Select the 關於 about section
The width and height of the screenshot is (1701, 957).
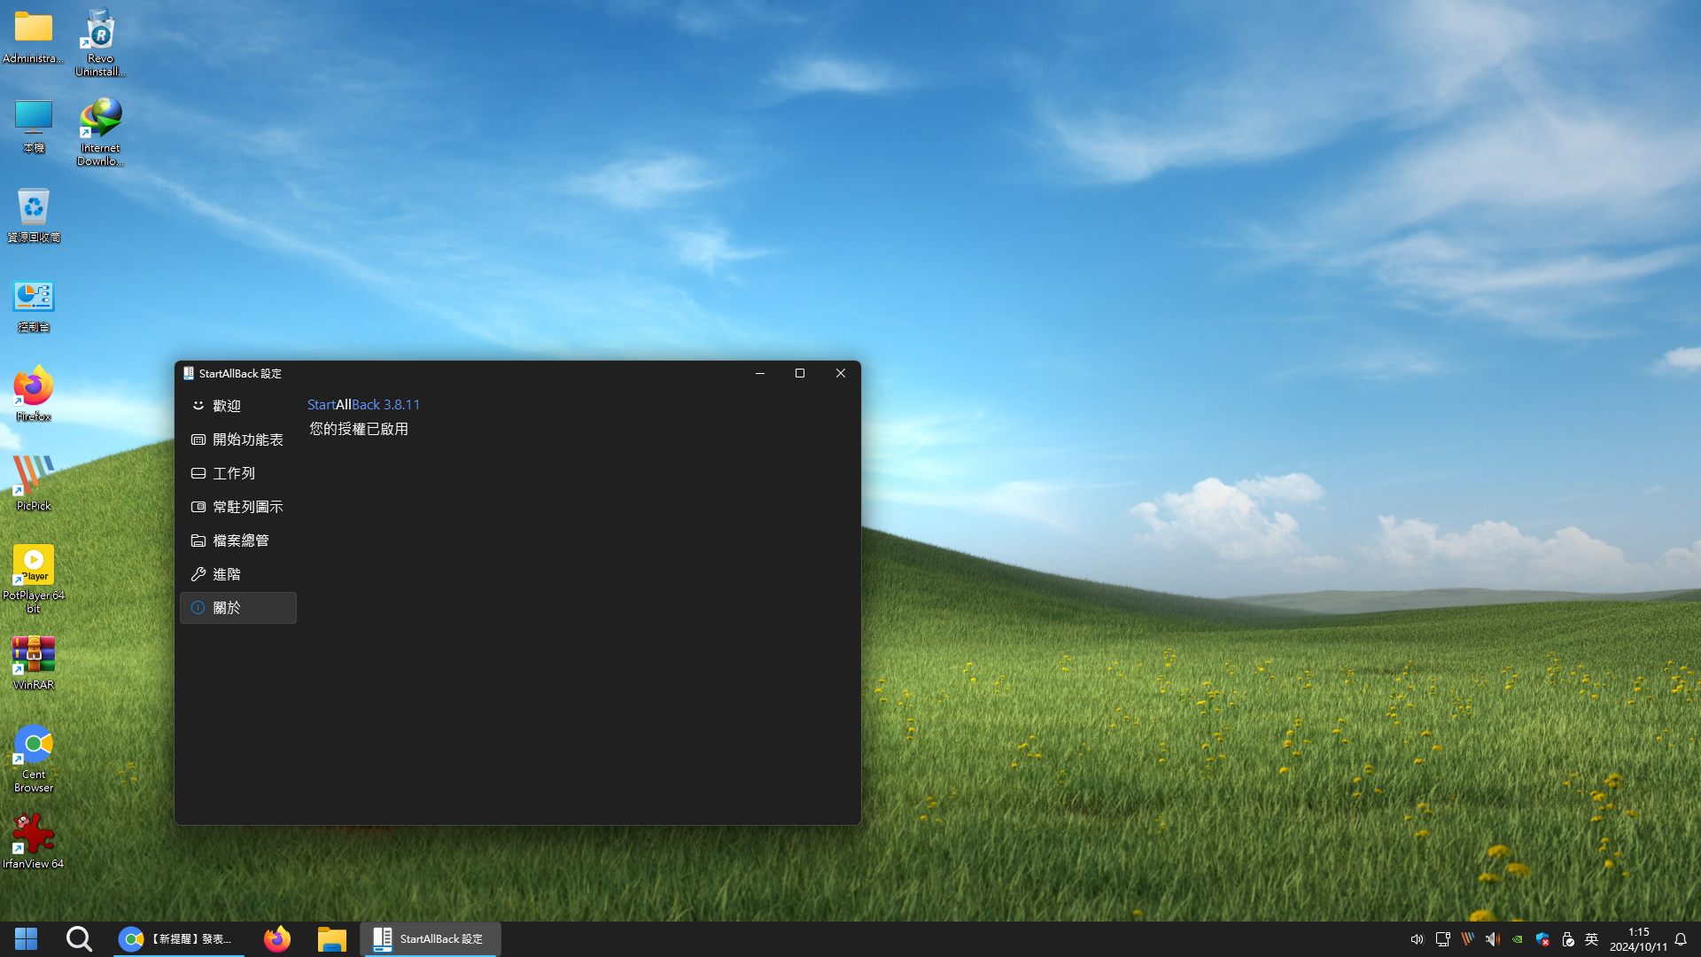pyautogui.click(x=237, y=608)
